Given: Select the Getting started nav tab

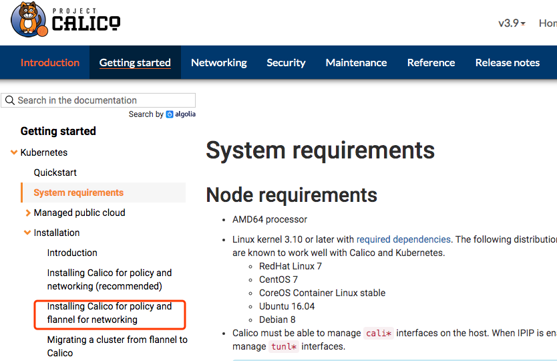Looking at the screenshot, I should (x=135, y=63).
